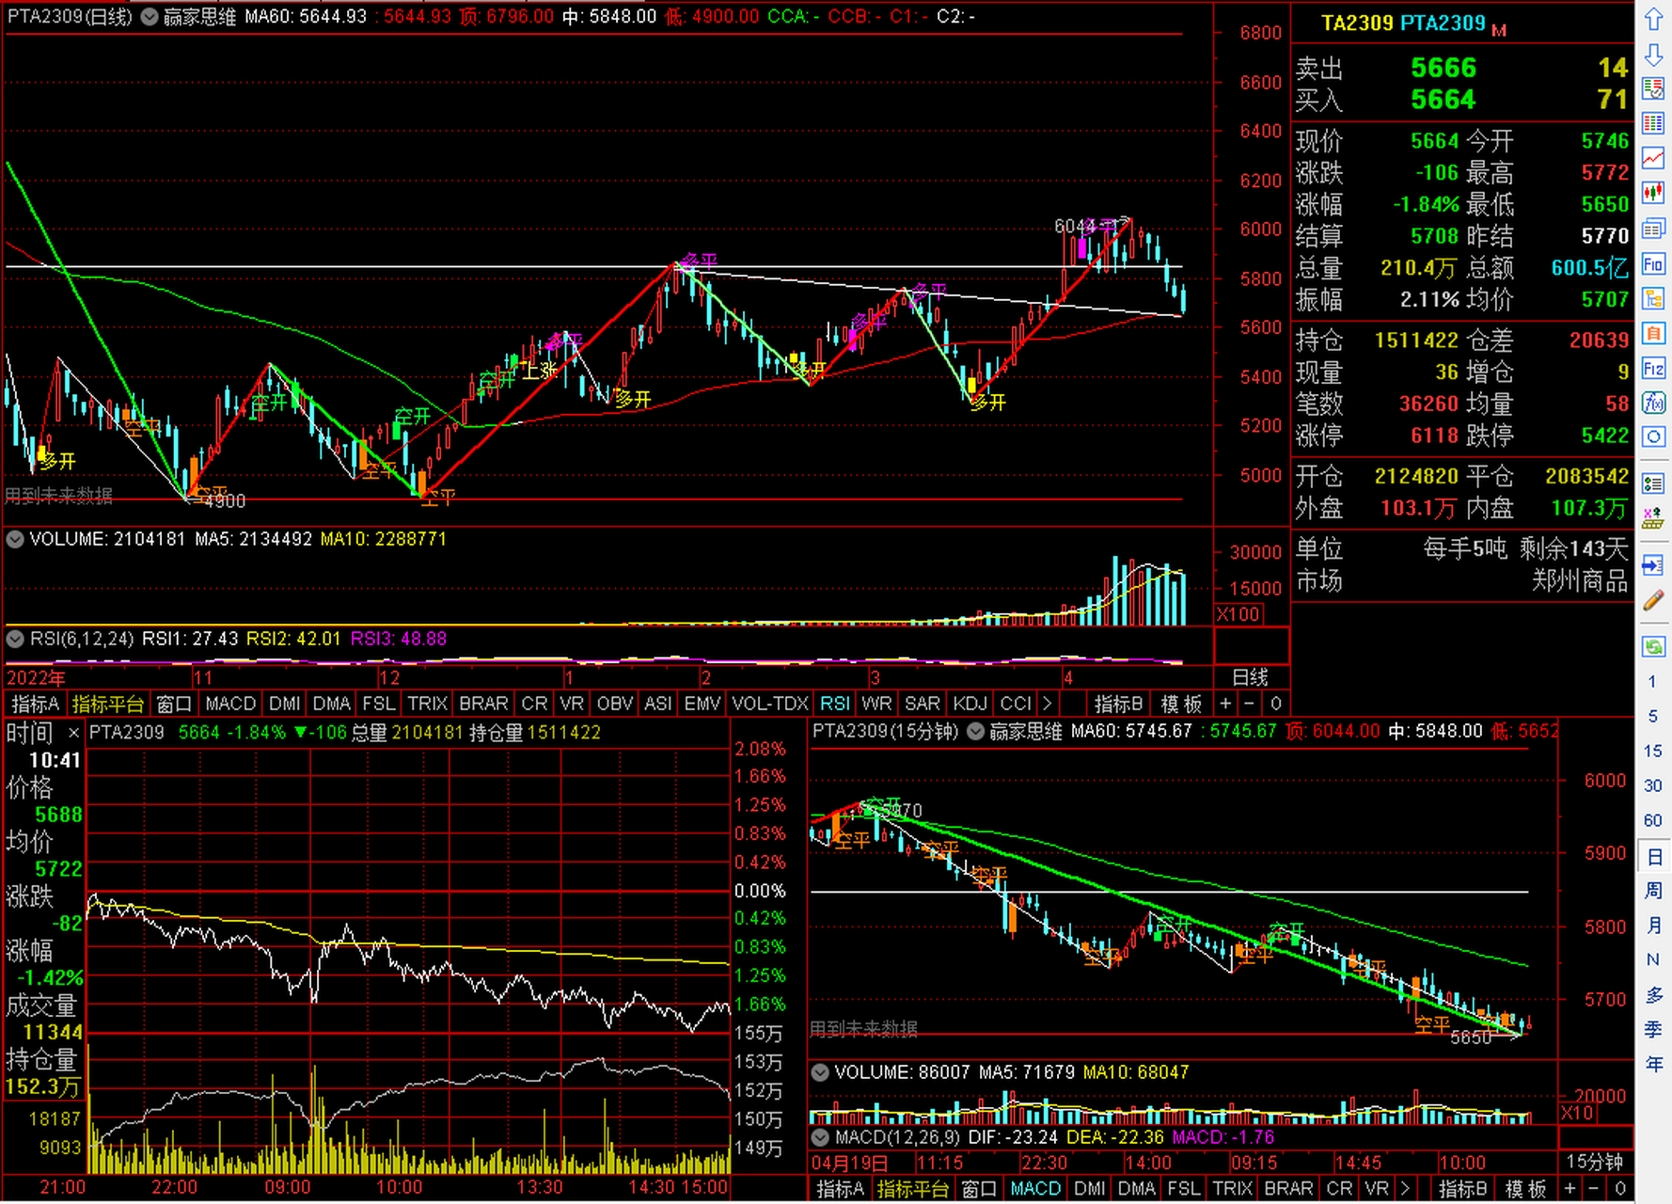Click the orange 自 icon in sidebar
This screenshot has height=1204, width=1672.
1653,333
